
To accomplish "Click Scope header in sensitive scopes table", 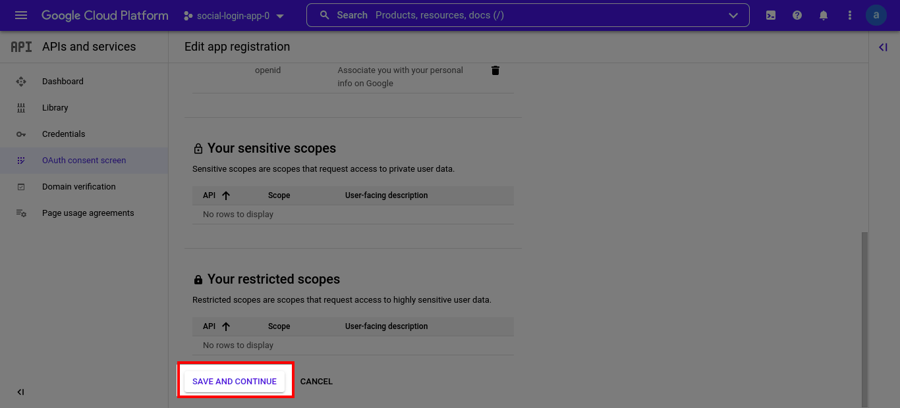I will click(279, 195).
